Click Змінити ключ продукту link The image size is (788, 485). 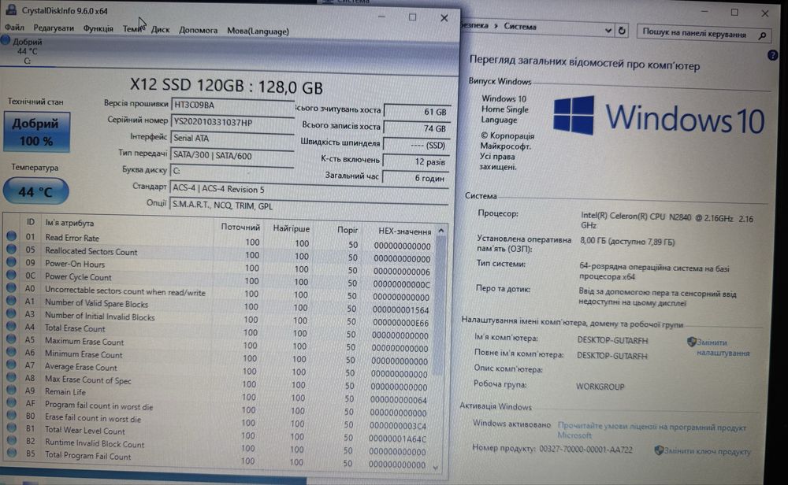tap(707, 451)
